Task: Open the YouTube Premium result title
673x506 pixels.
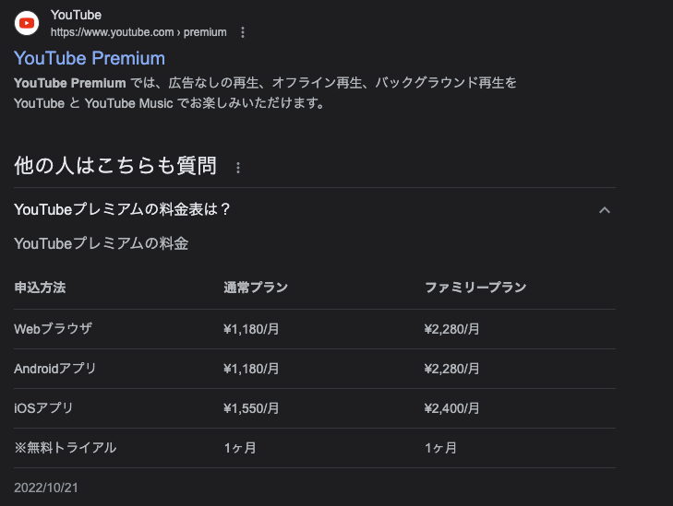Action: click(x=90, y=58)
